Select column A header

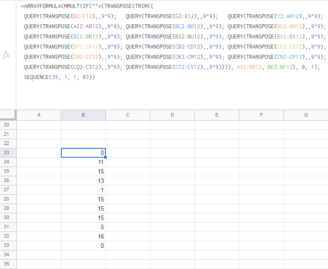[x=39, y=115]
